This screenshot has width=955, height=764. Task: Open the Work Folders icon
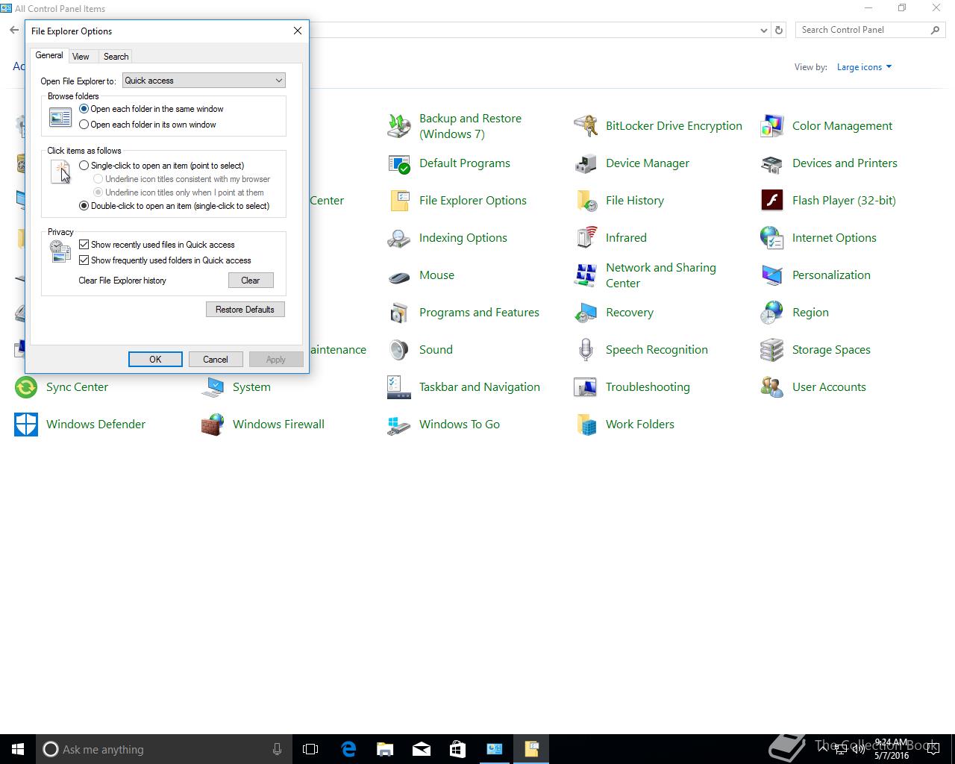(x=586, y=425)
